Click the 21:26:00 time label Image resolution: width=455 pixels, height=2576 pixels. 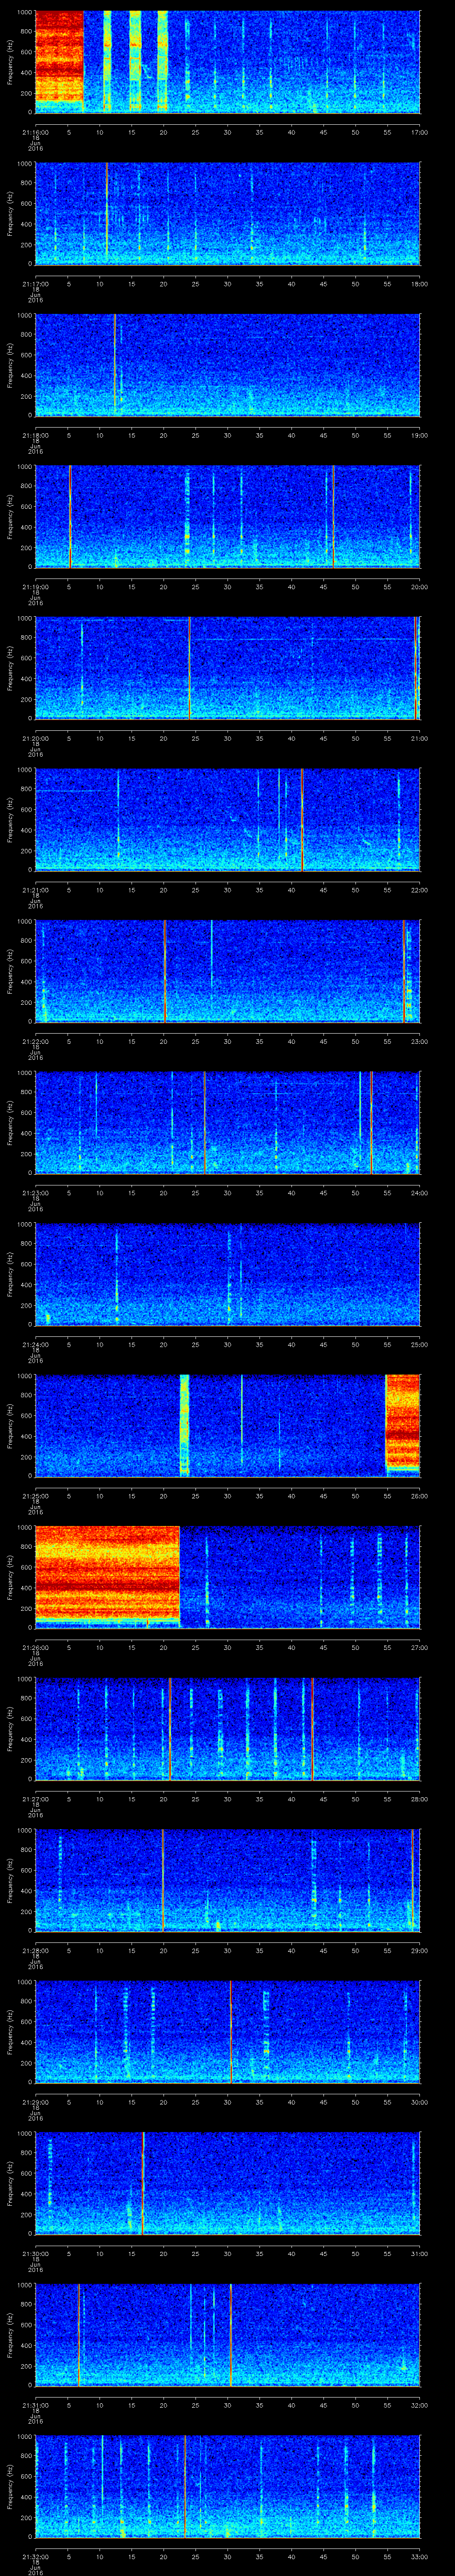pos(35,1647)
